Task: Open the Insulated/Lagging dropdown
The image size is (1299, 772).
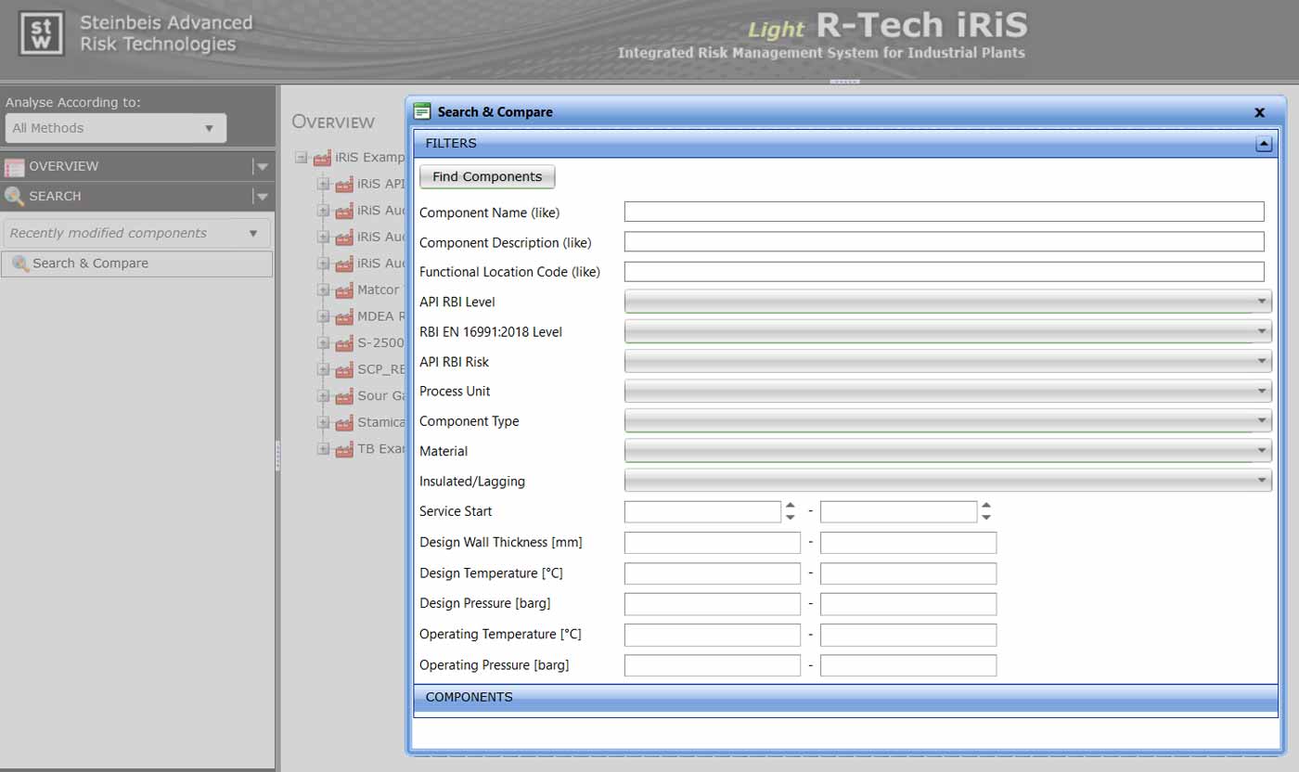Action: click(x=947, y=481)
